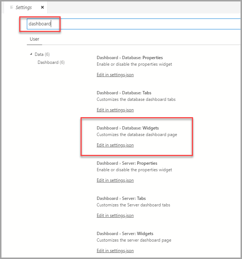Image resolution: width=242 pixels, height=259 pixels.
Task: Open settings.json for Database Tabs
Action: (115, 110)
